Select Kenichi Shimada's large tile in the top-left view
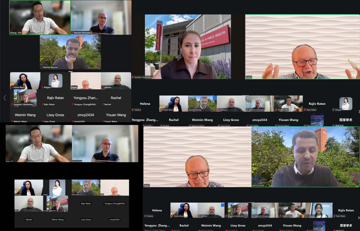The height and width of the screenshot is (231, 360). [101, 18]
